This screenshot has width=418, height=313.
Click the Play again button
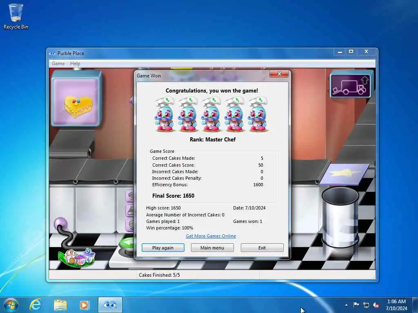(x=163, y=247)
